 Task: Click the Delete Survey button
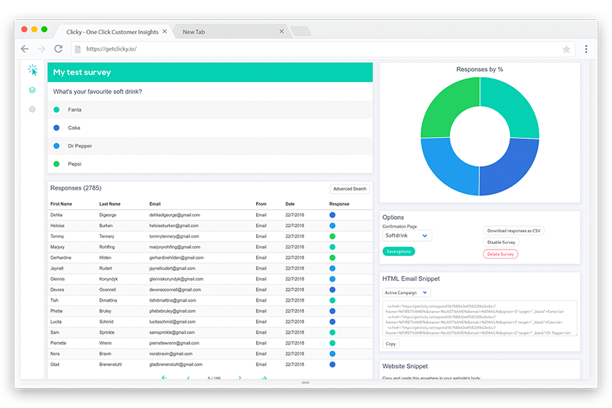(501, 254)
